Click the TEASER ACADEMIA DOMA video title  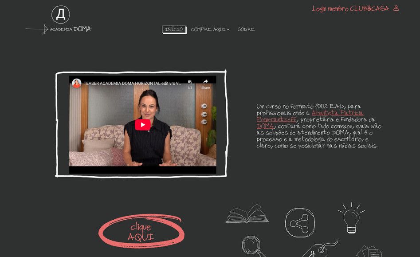132,83
